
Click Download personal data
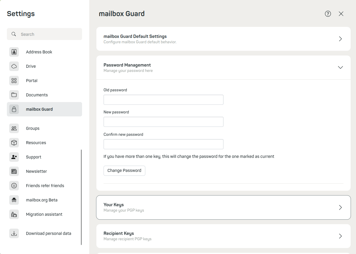click(x=48, y=233)
